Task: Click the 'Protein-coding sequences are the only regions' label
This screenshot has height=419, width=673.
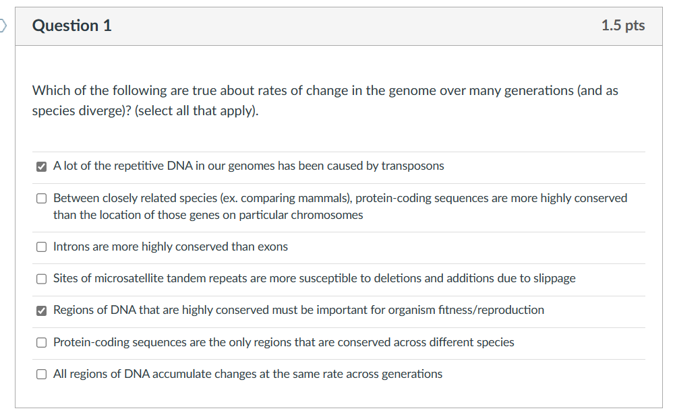Action: point(283,342)
